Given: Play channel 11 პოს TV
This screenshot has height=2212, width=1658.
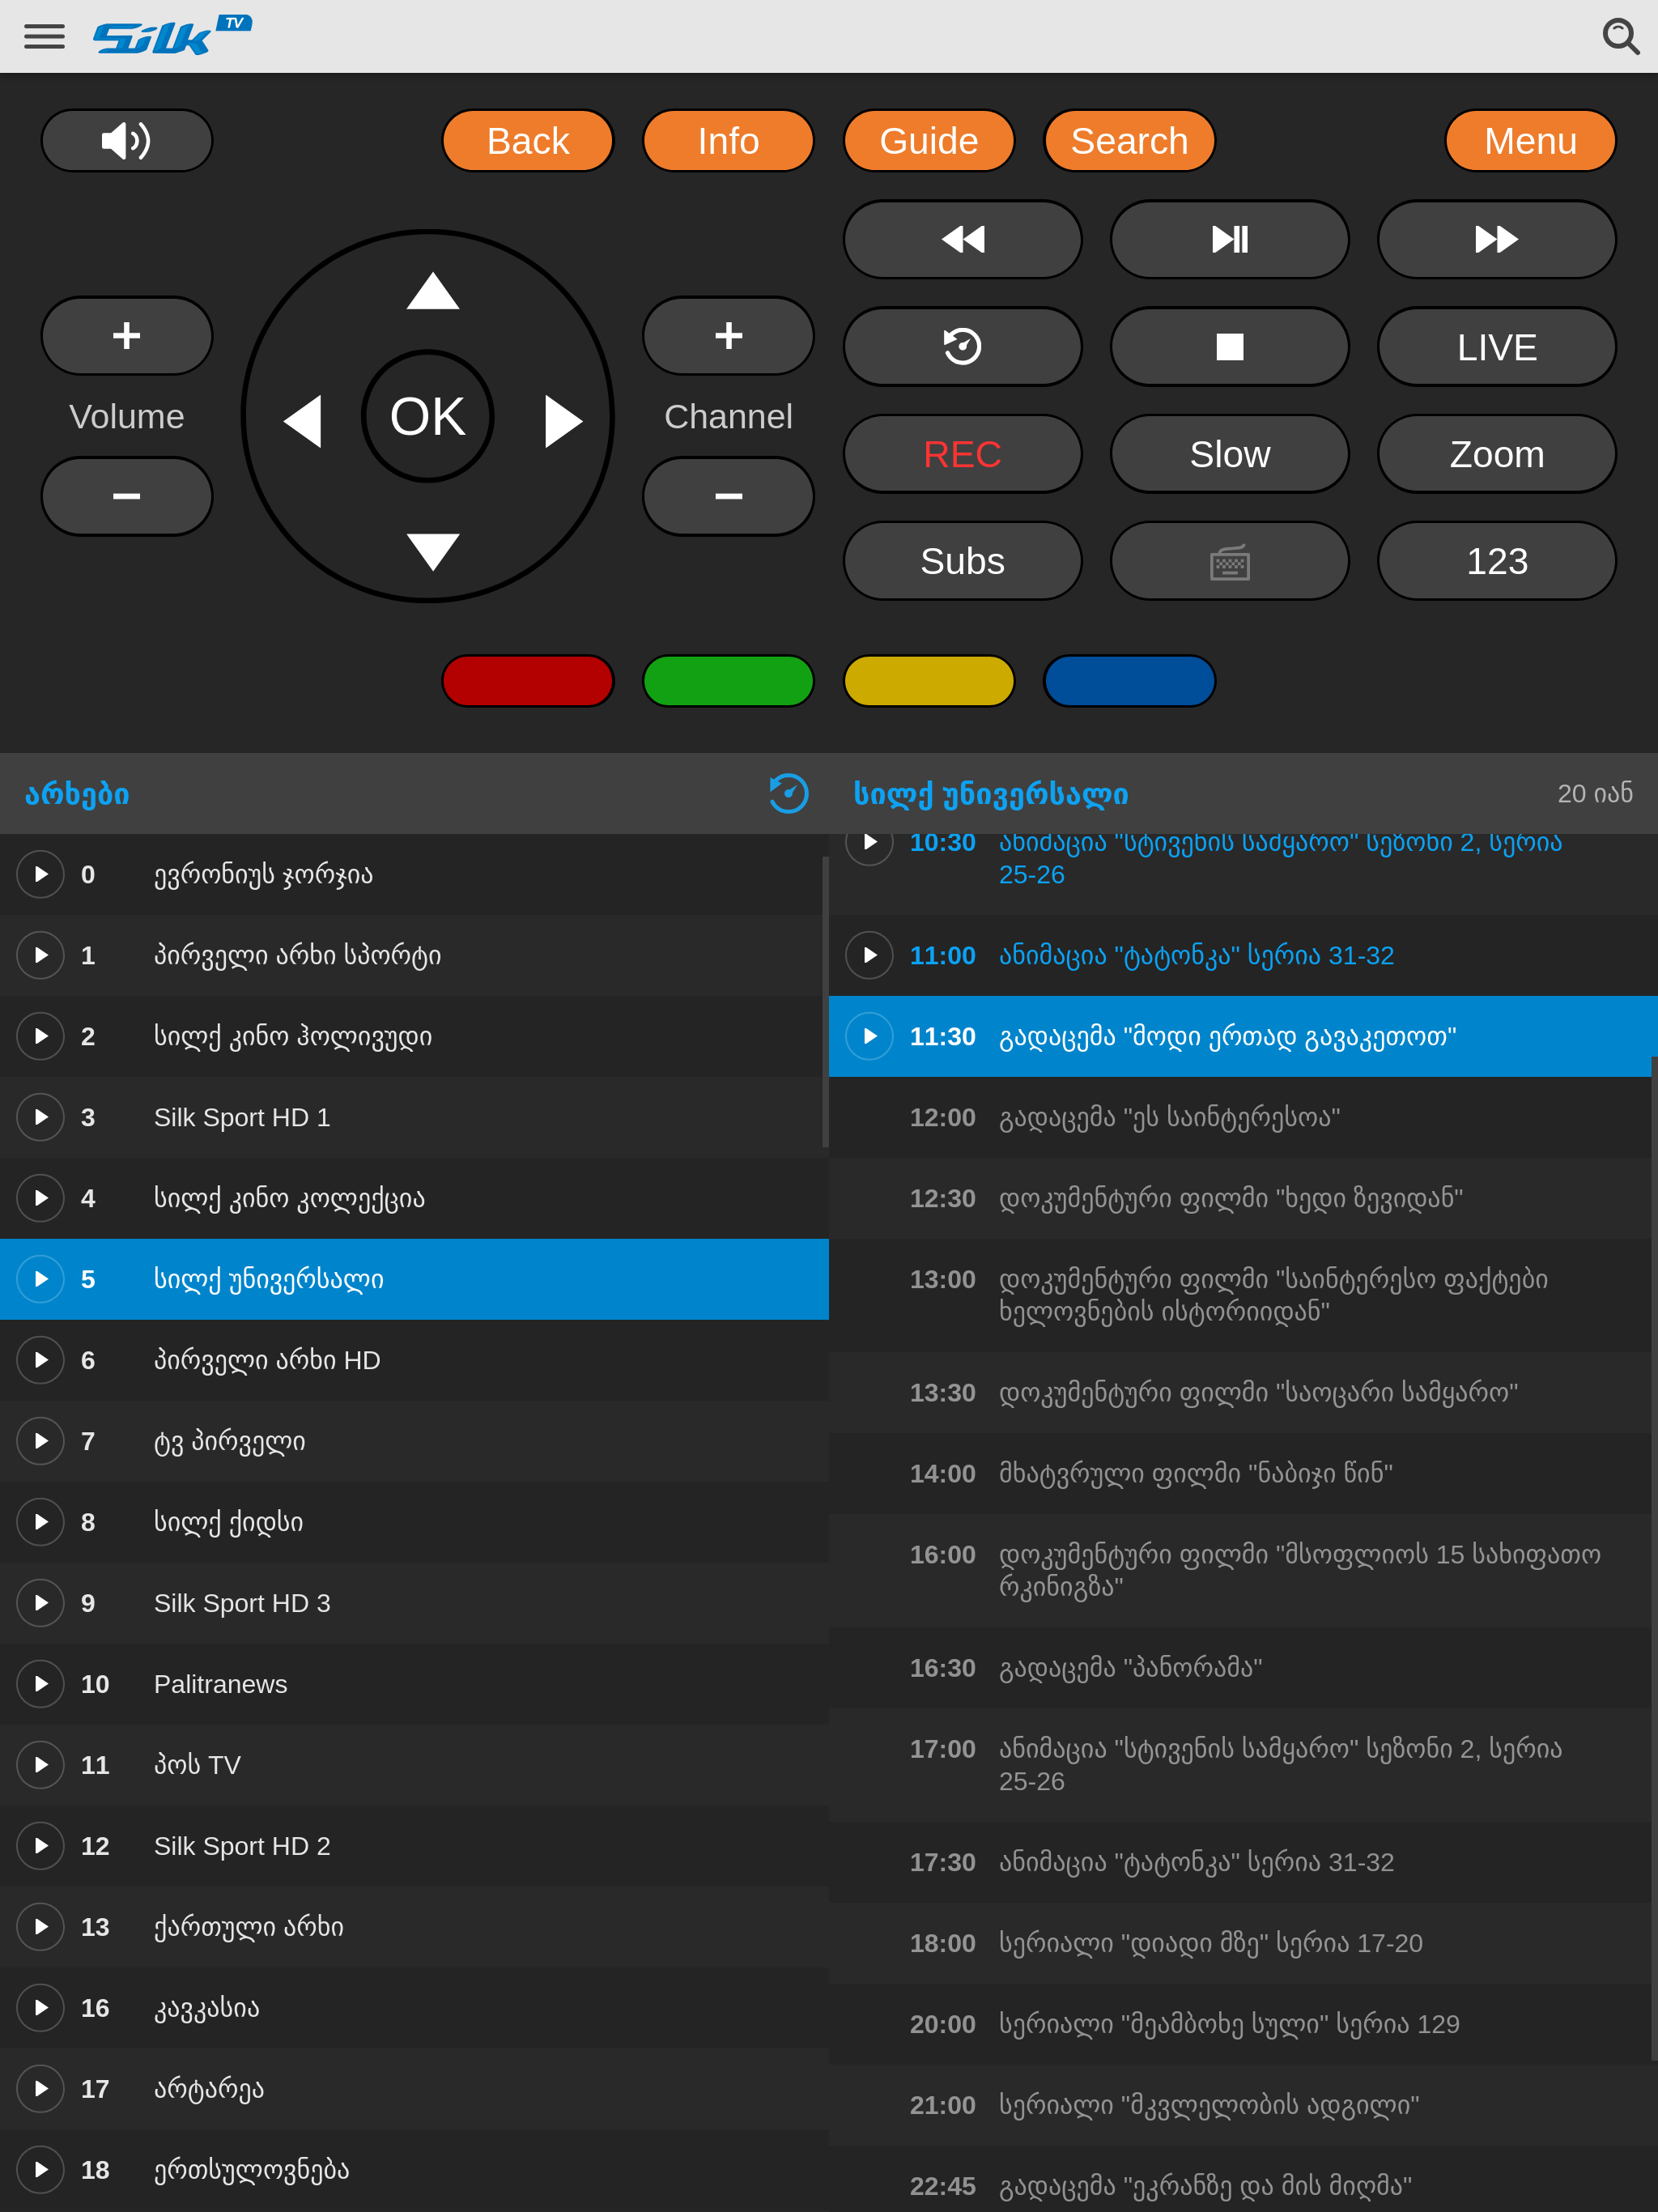Looking at the screenshot, I should [41, 1765].
